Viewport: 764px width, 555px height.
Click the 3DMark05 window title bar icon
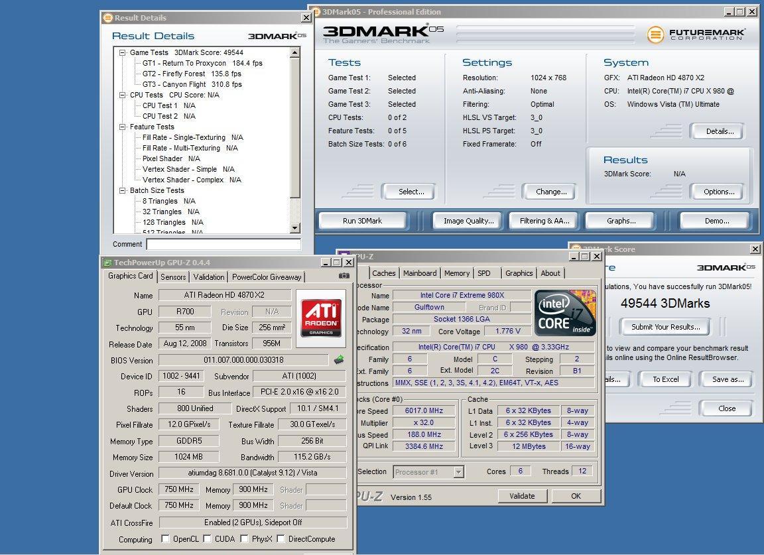pyautogui.click(x=316, y=12)
